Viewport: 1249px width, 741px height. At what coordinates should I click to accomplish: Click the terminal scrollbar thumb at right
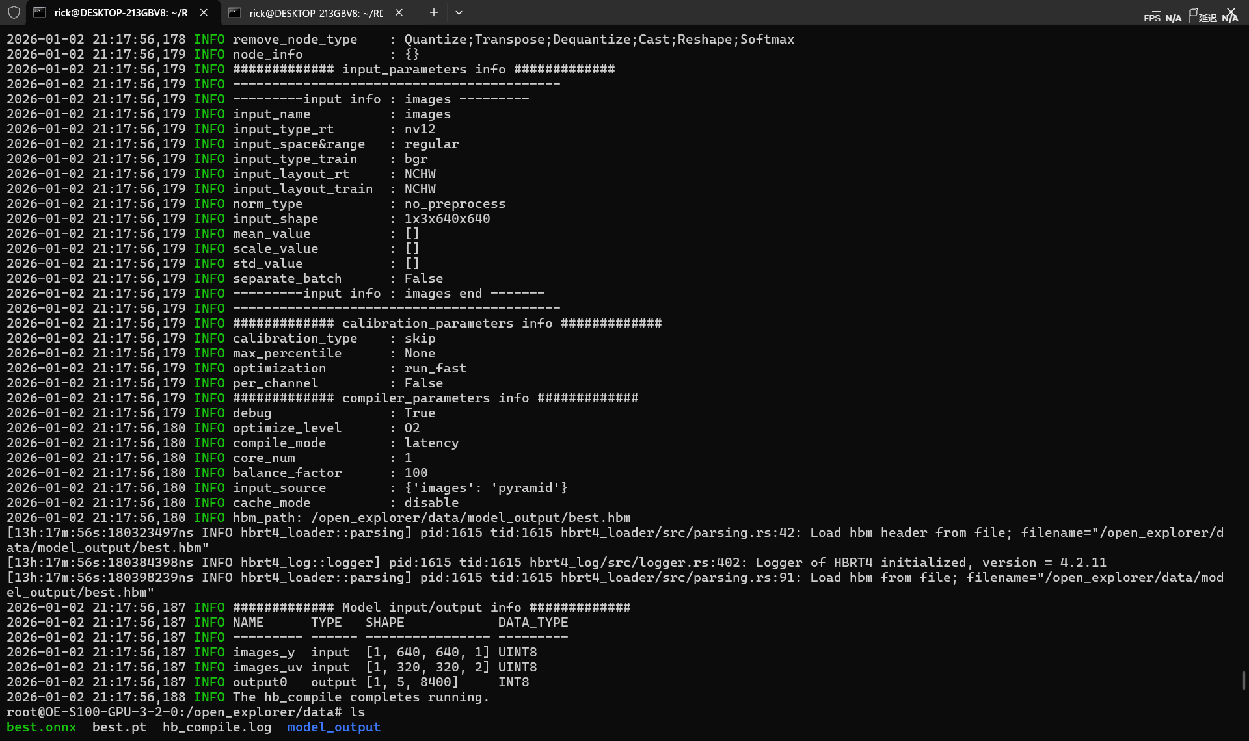(x=1243, y=681)
